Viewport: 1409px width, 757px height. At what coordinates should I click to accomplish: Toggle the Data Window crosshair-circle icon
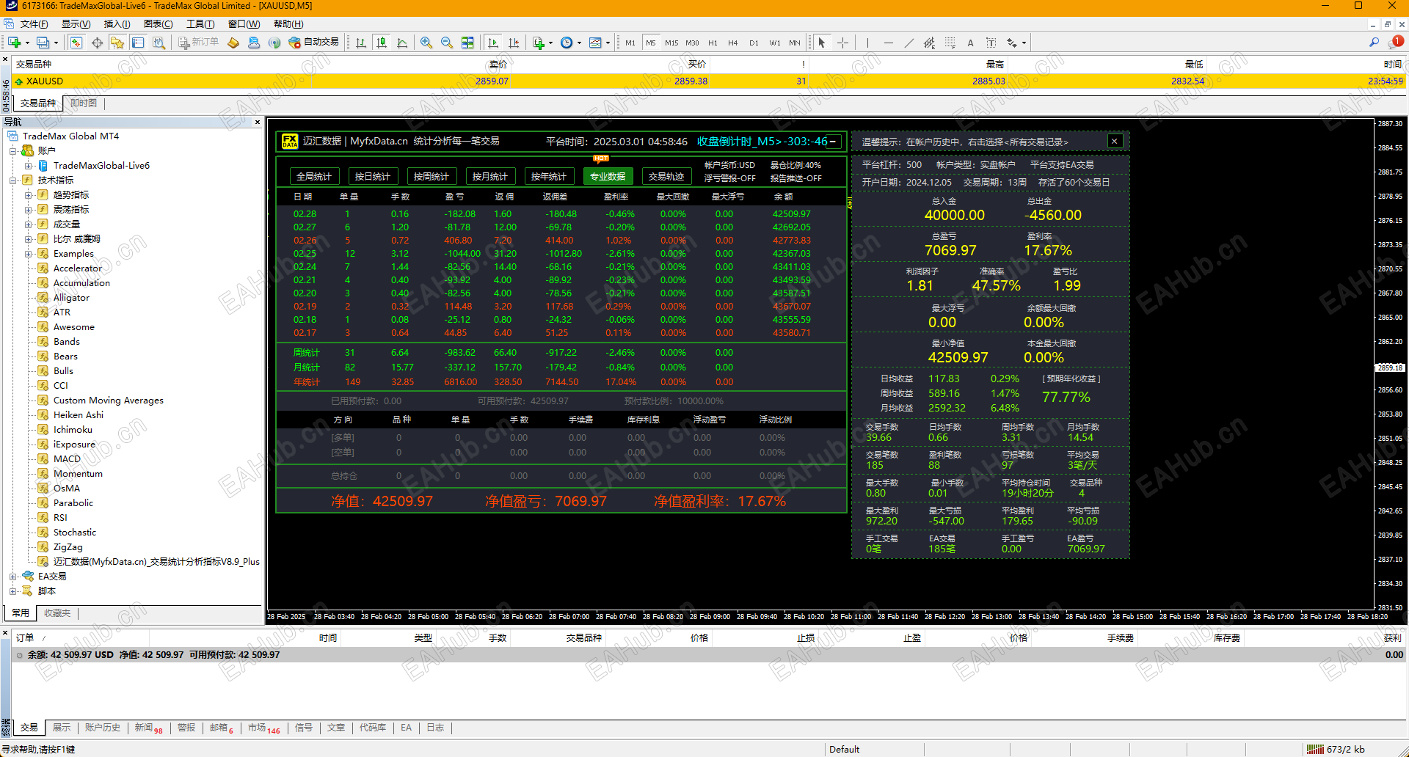97,43
